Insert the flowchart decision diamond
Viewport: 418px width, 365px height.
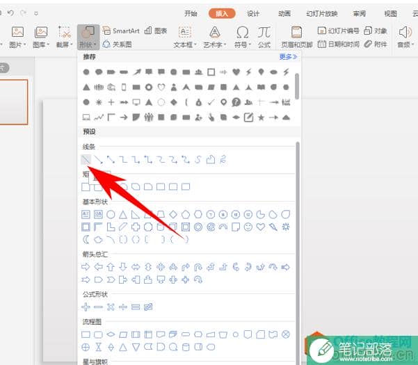pyautogui.click(x=111, y=334)
